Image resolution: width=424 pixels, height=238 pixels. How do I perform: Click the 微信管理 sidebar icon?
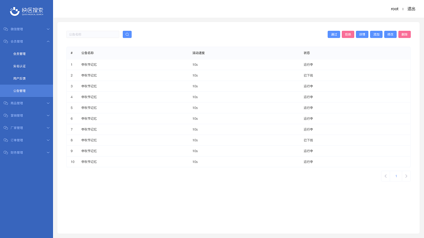click(x=6, y=29)
